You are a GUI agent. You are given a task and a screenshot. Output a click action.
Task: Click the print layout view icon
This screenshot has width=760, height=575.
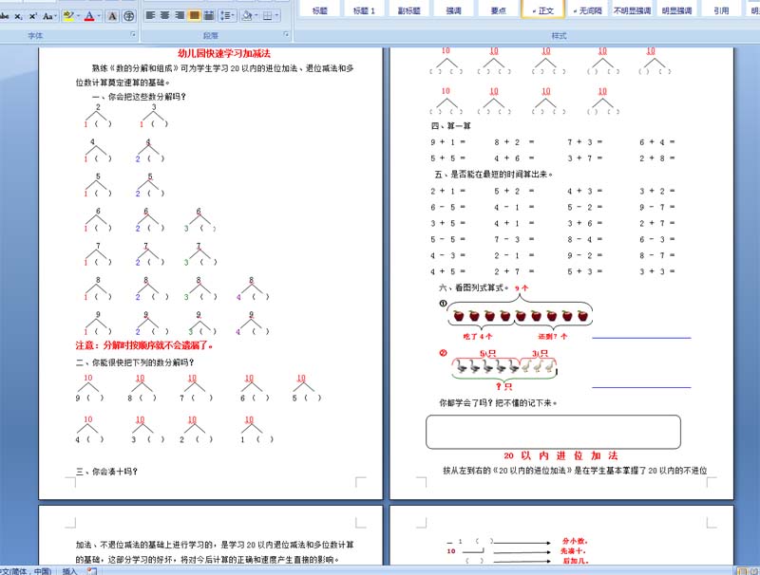(742, 571)
